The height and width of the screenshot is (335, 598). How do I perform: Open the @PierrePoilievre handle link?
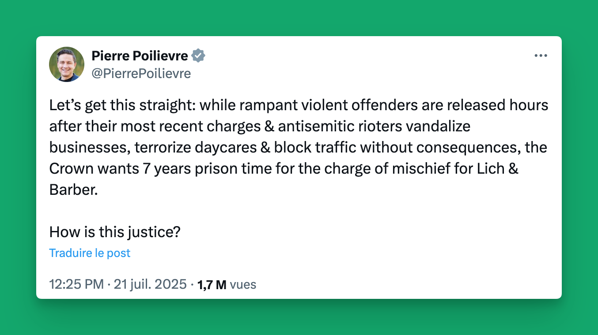point(141,74)
